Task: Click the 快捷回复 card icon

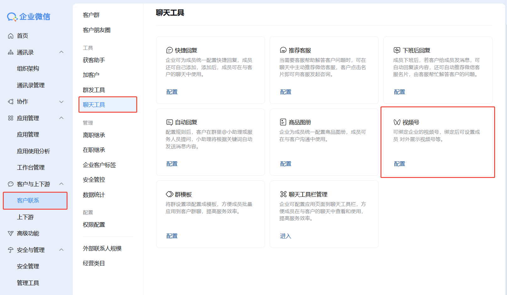Action: [x=170, y=50]
